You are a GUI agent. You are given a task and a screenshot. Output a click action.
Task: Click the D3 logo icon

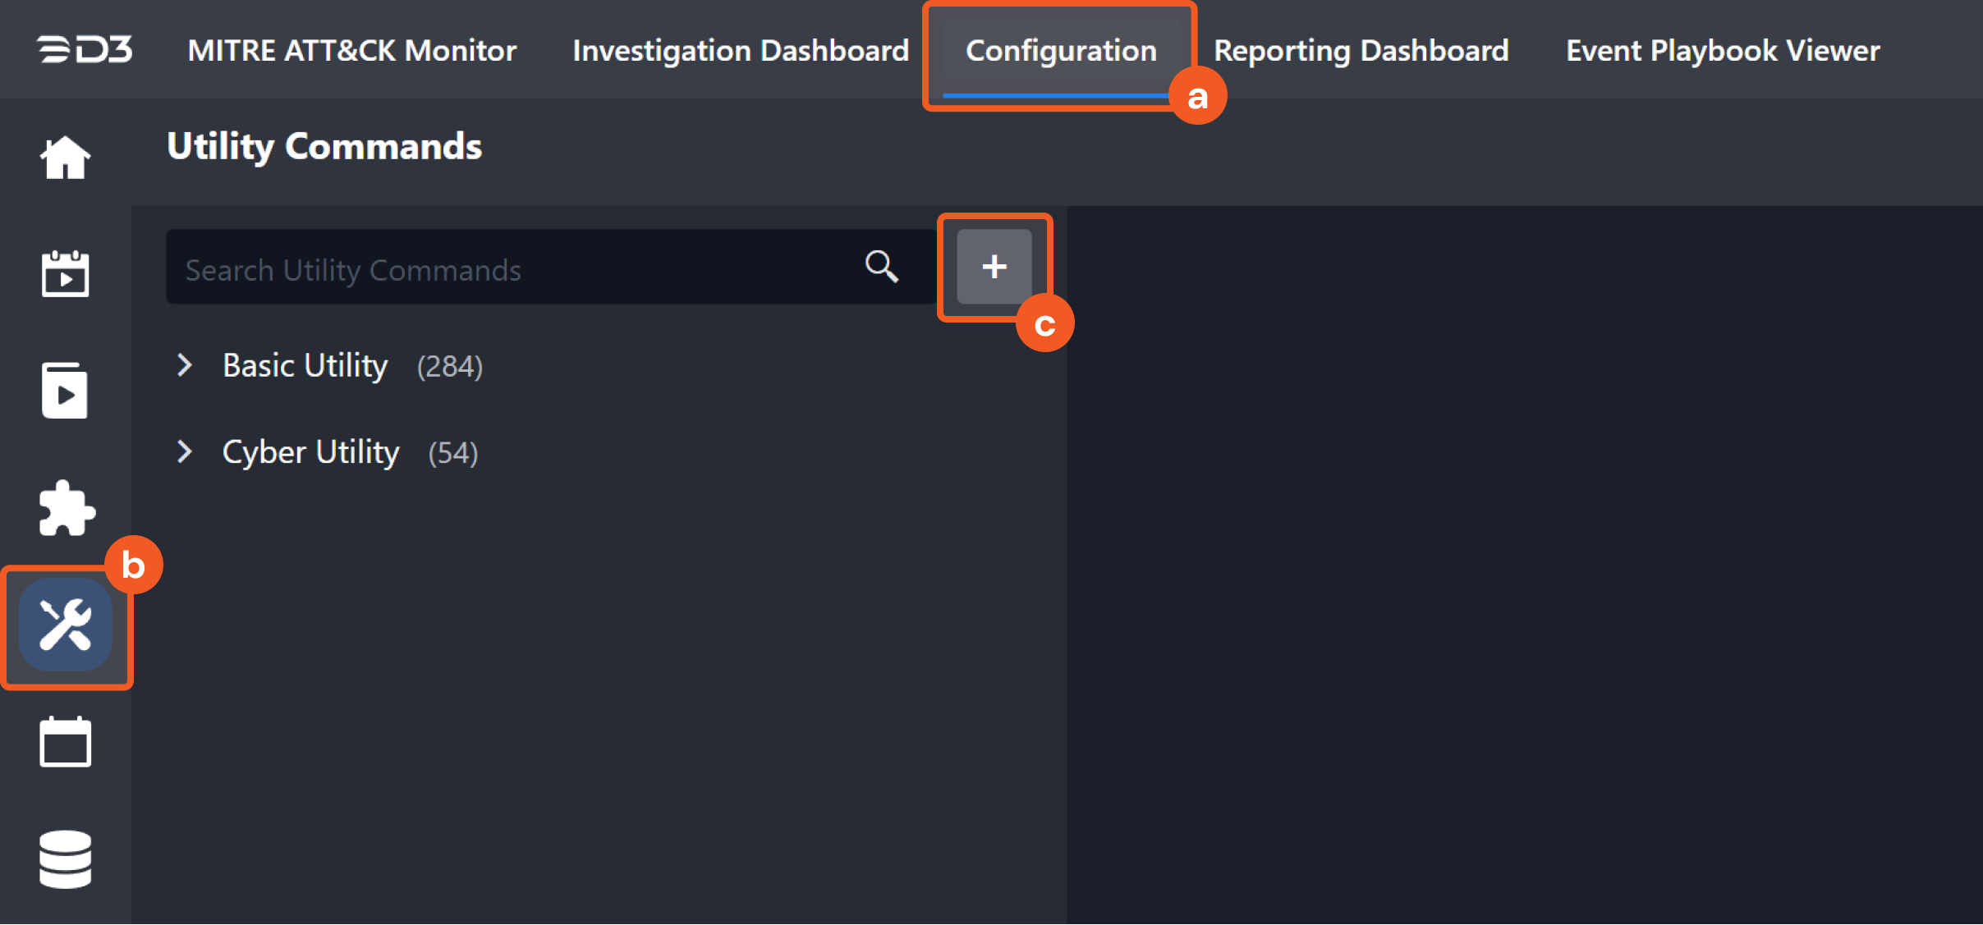click(x=85, y=50)
